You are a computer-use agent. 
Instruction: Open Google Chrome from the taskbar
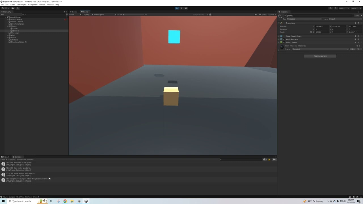click(65, 201)
